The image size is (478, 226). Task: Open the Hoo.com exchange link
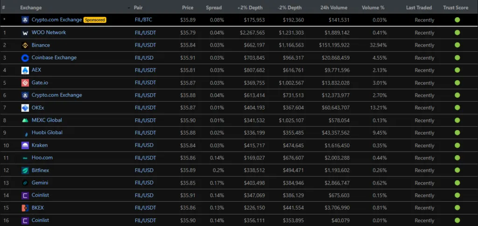pyautogui.click(x=42, y=158)
